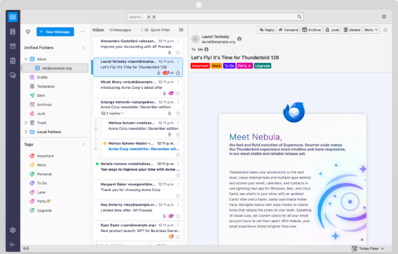This screenshot has height=254, width=398.
Task: Open the Calendar space
Action: point(13,46)
